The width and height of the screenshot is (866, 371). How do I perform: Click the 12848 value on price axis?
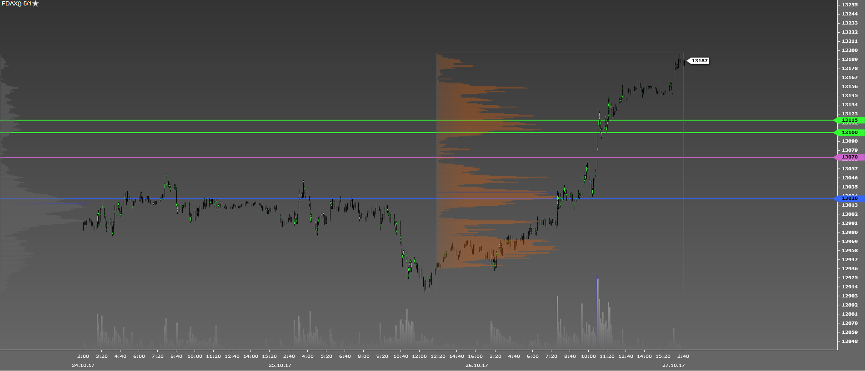coord(850,341)
